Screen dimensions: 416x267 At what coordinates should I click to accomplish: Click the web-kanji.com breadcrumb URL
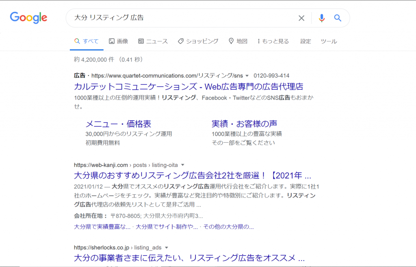(126, 165)
